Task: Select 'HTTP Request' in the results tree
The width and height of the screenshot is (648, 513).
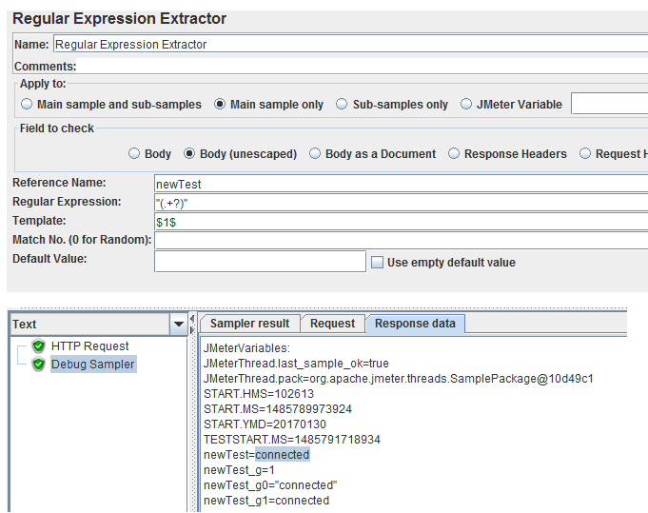Action: (x=89, y=346)
